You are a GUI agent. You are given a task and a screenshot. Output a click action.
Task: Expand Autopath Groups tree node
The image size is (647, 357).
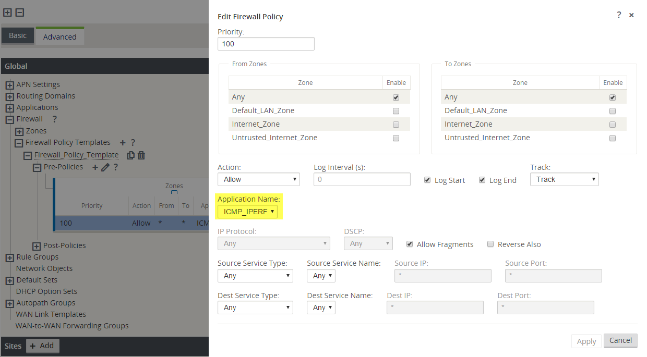point(9,303)
